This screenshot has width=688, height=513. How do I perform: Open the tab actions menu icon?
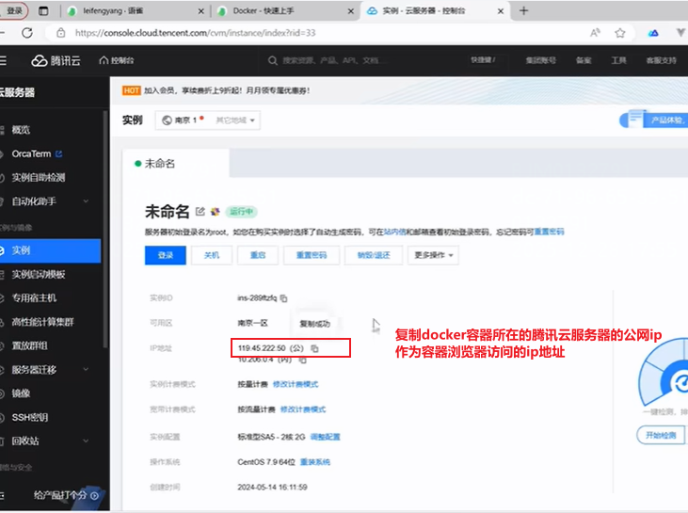[x=43, y=11]
